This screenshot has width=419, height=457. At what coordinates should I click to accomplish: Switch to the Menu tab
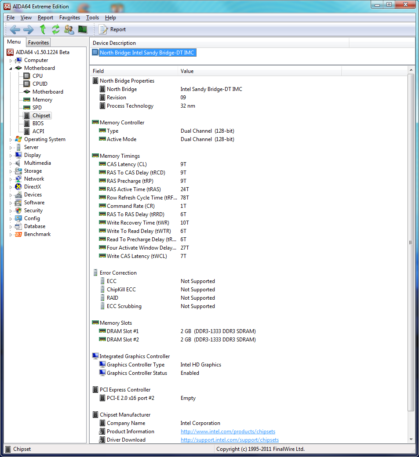click(x=14, y=42)
